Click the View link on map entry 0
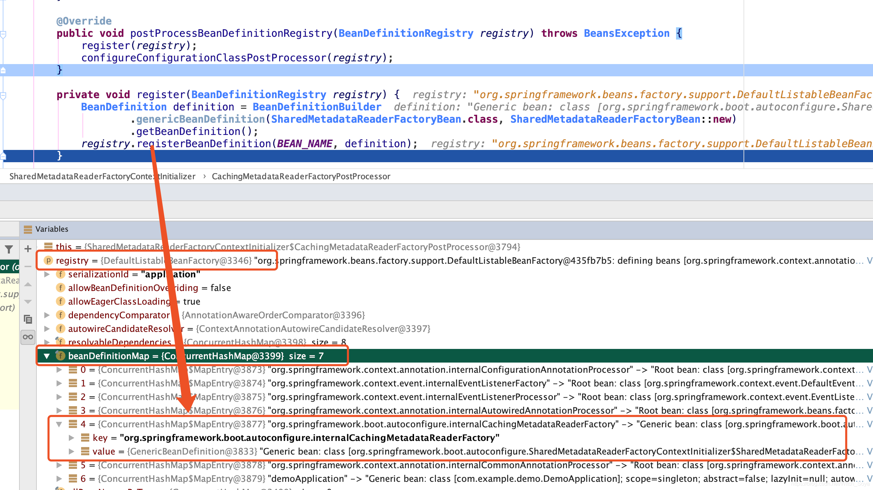This screenshot has width=873, height=490. tap(869, 370)
